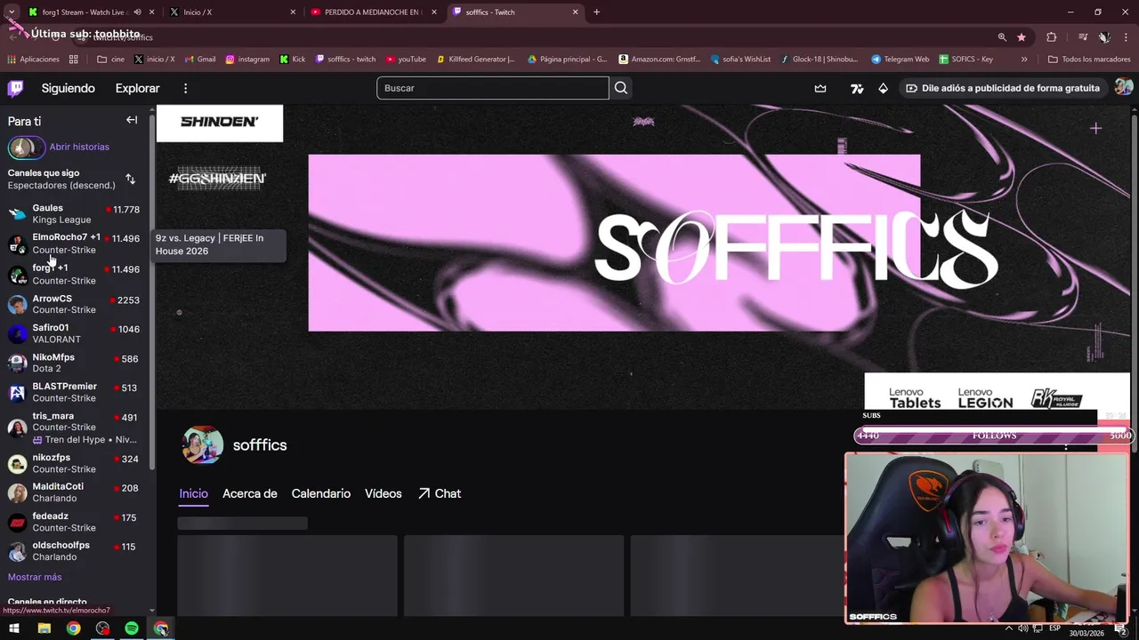1139x640 pixels.
Task: Open the Bits diamond icon
Action: (x=883, y=88)
